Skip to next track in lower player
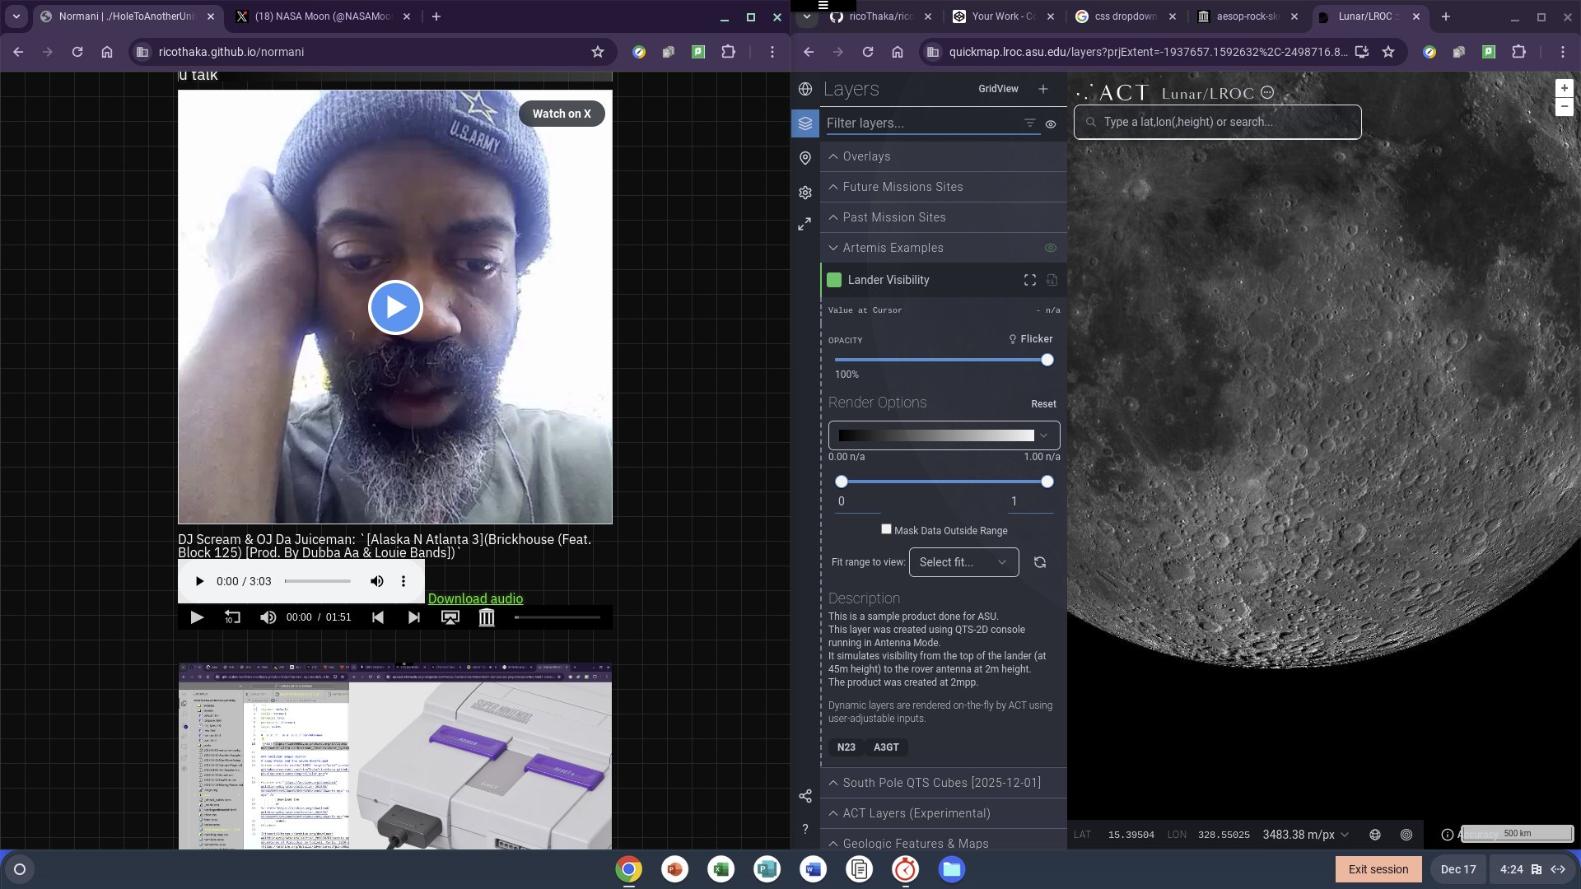 pyautogui.click(x=414, y=617)
